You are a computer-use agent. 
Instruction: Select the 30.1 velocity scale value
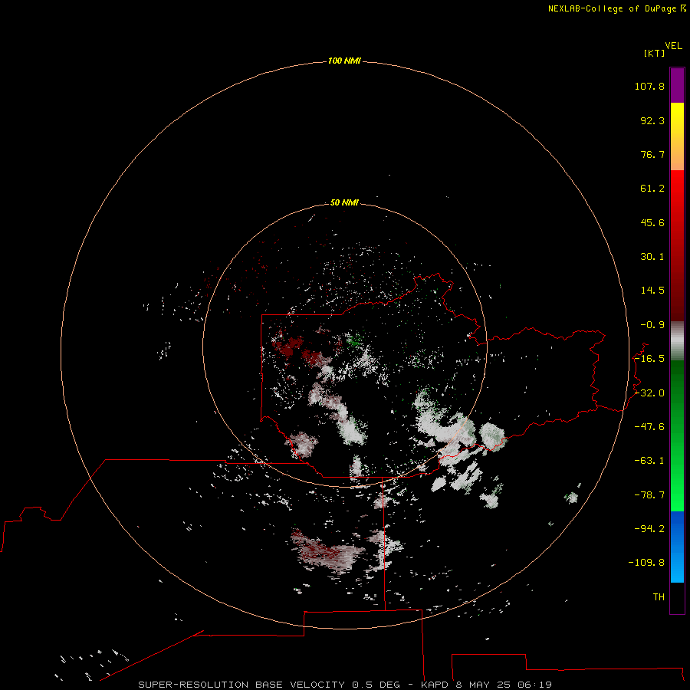[652, 257]
